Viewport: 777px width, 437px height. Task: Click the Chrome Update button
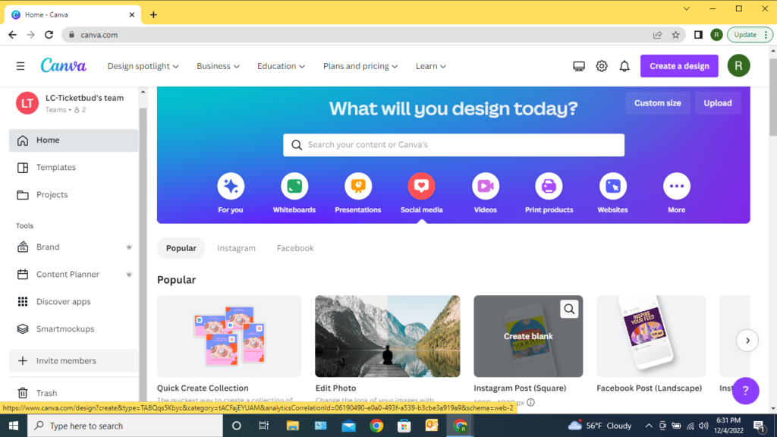coord(750,35)
